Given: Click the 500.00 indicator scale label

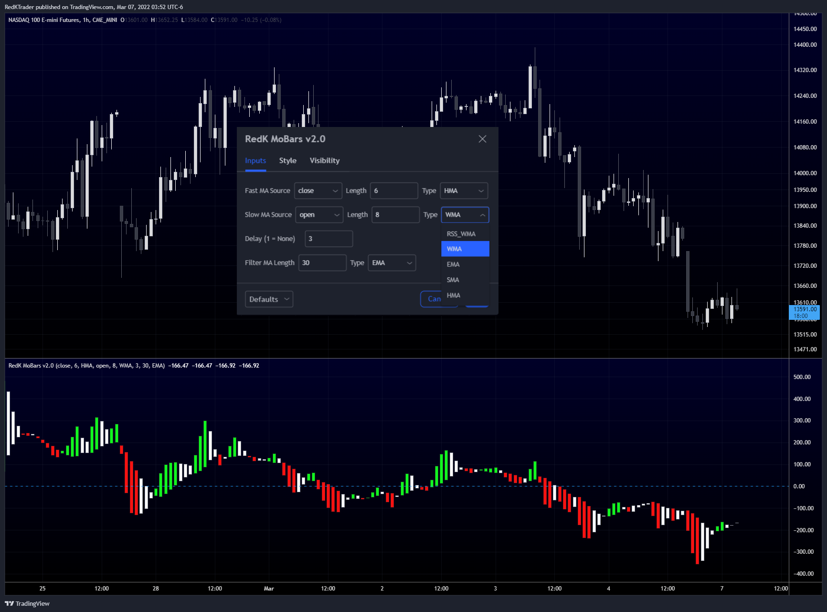Looking at the screenshot, I should pyautogui.click(x=802, y=377).
